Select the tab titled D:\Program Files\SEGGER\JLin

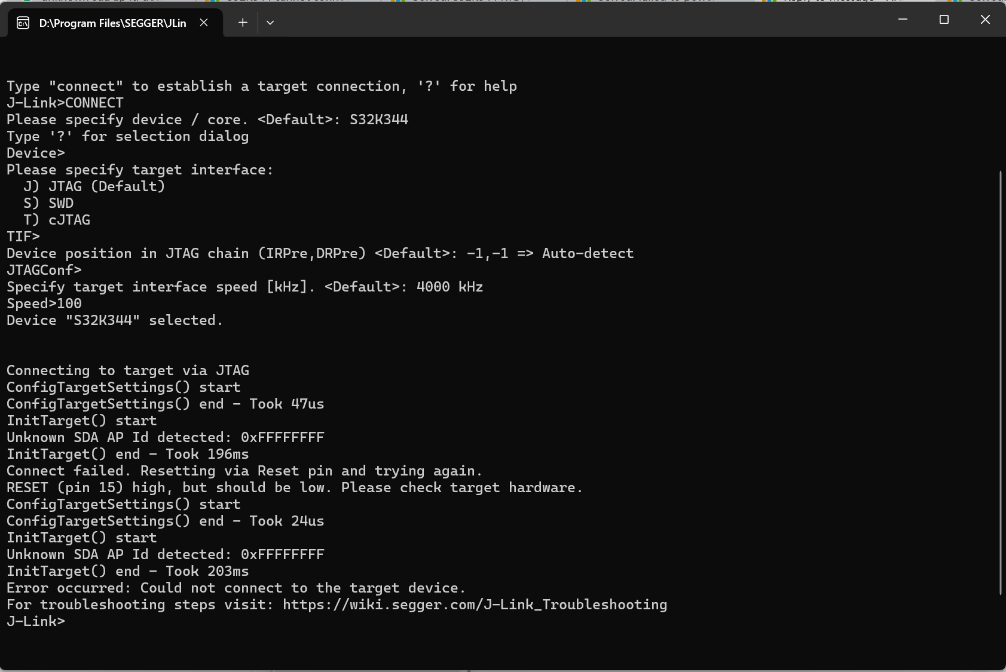coord(114,23)
